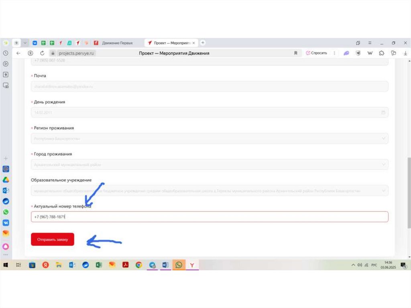Viewport: 411px width, 308px height.
Task: Go back with the left arrow
Action: (x=18, y=53)
